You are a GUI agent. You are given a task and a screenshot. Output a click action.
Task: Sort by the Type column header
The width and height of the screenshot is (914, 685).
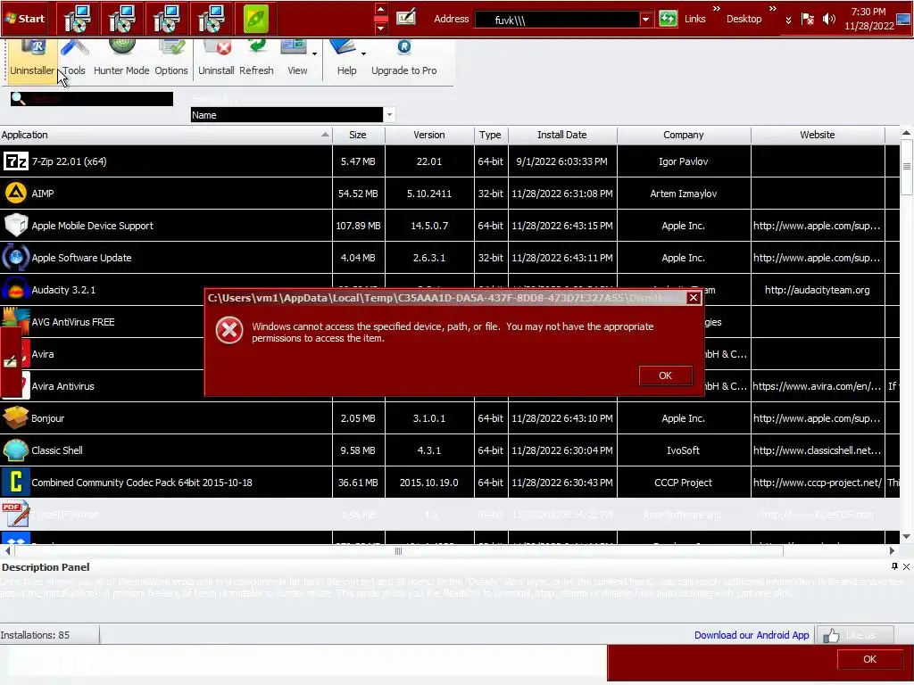click(490, 135)
